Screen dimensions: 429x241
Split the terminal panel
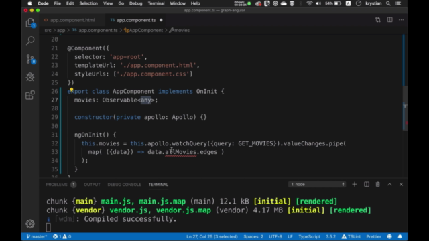click(x=367, y=185)
